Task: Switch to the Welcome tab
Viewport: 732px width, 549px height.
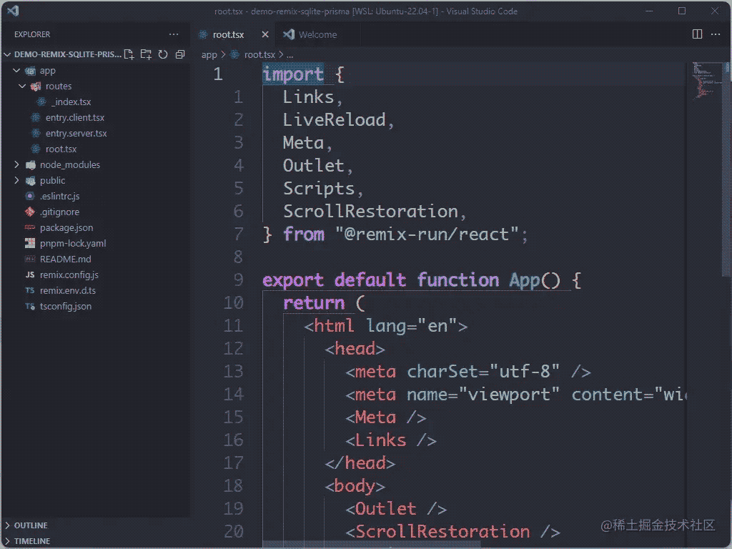Action: pos(317,34)
